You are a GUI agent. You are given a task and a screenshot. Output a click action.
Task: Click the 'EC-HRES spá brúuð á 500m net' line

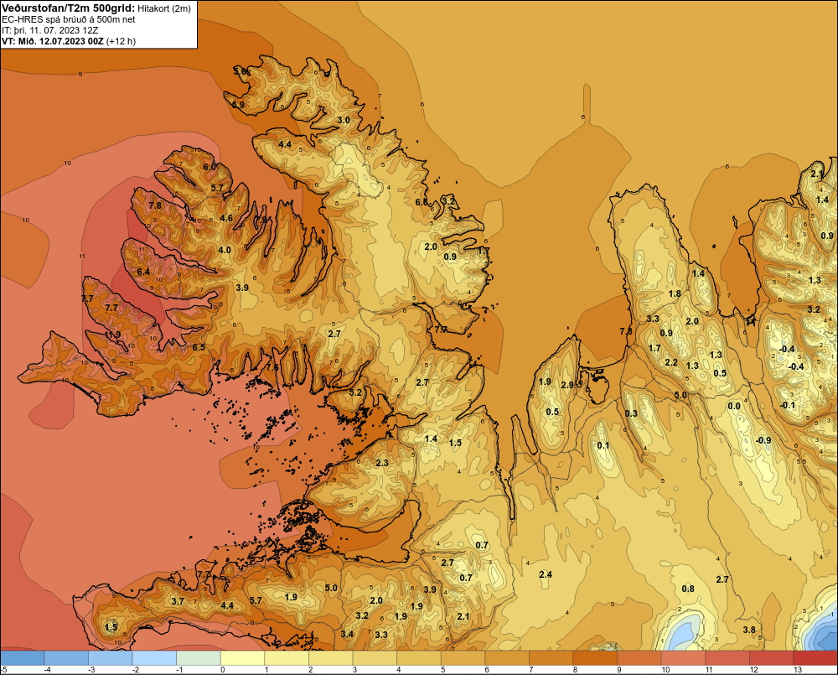point(69,19)
